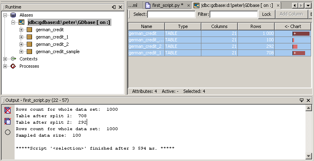Expand the Processes node
This screenshot has height=161, width=314.
(5, 66)
